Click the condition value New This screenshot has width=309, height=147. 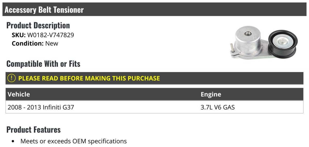click(x=52, y=43)
